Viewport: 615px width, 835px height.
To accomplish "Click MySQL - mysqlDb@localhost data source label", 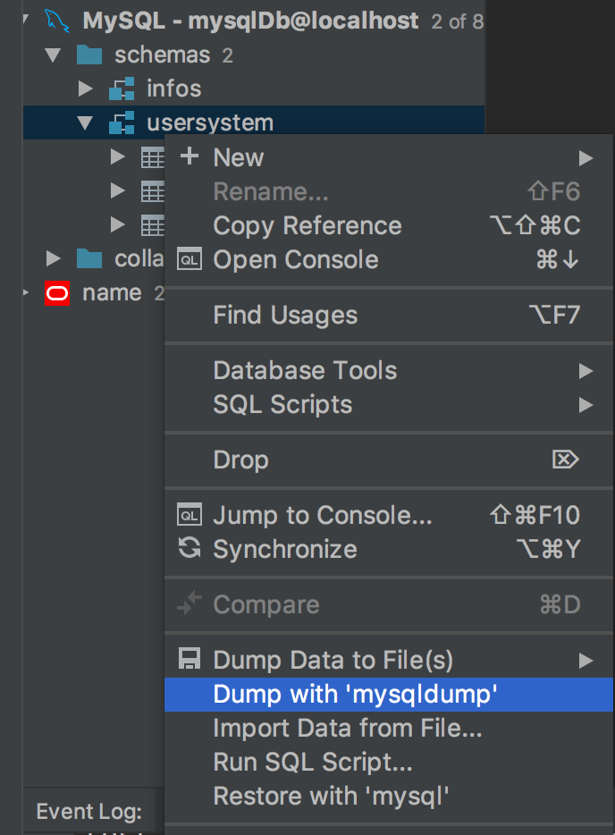I will click(250, 21).
